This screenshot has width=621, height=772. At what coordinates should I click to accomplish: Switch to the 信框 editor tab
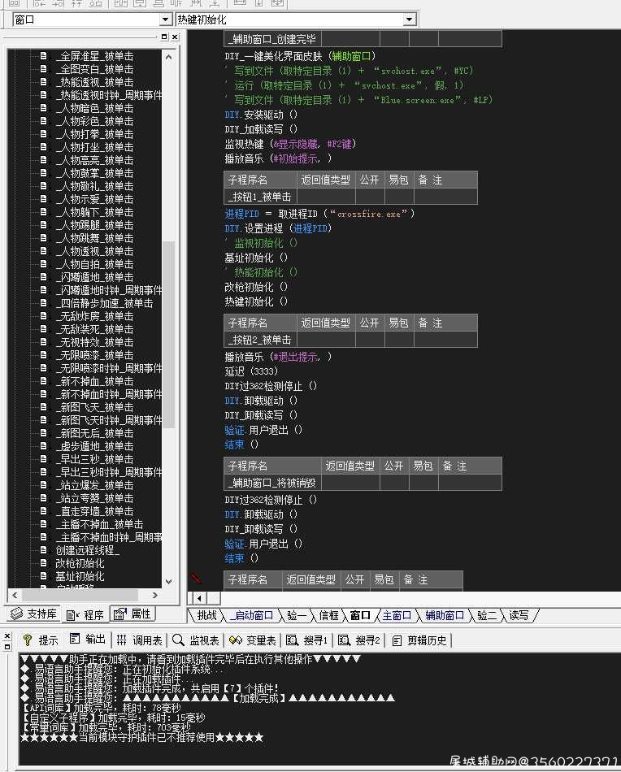328,615
